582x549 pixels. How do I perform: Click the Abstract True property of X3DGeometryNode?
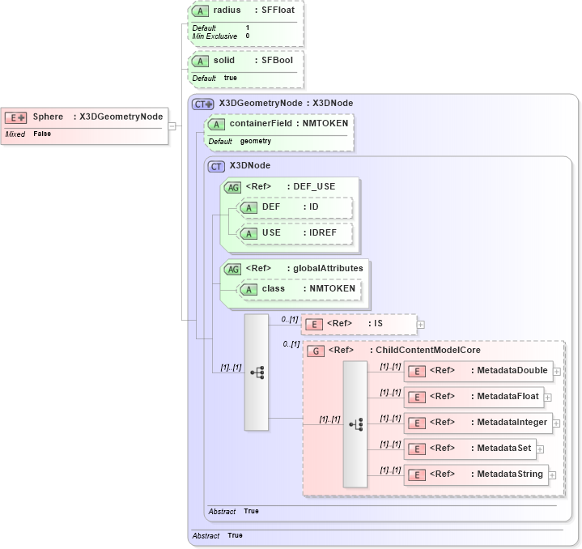click(217, 535)
